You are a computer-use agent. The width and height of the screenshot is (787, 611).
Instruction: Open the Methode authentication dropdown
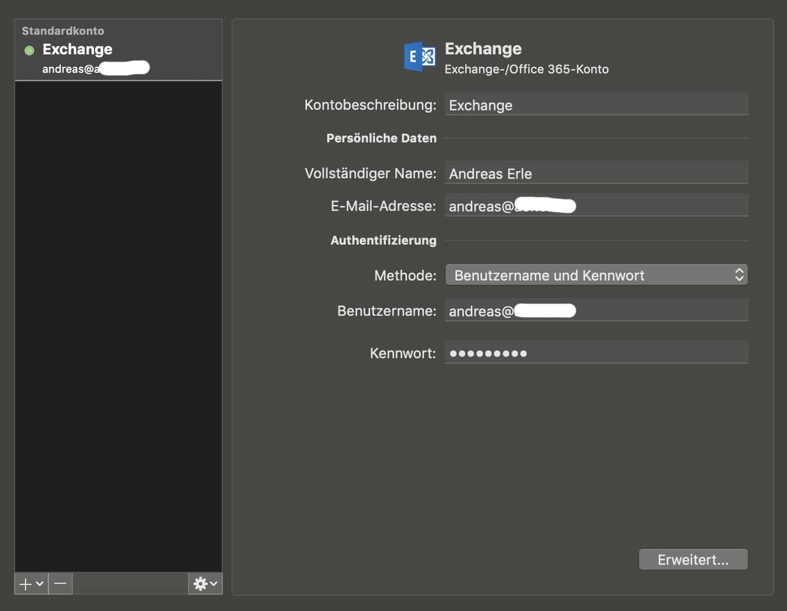click(596, 275)
